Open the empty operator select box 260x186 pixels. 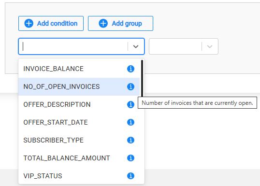point(184,46)
